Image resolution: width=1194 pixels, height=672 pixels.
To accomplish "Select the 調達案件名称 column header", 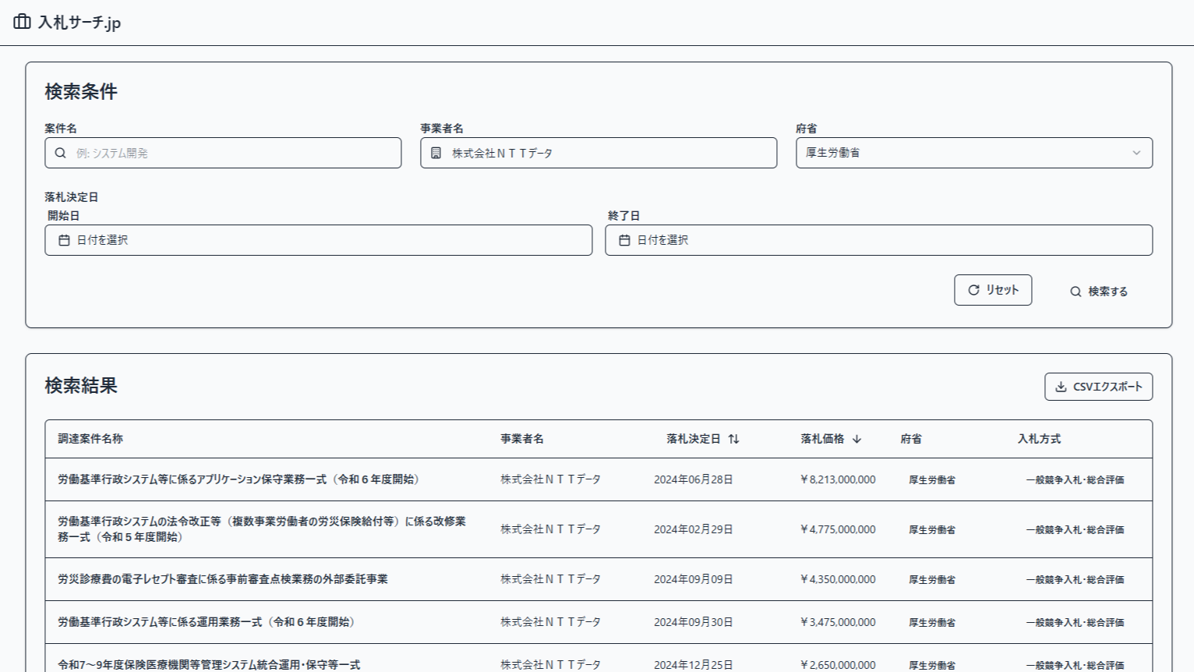I will click(x=91, y=439).
